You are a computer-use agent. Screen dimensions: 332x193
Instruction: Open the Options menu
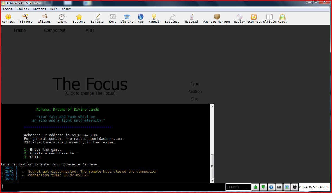coord(40,9)
